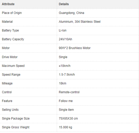Select the 90W*2 Brushless Motor text
Screen dimensions: 139x133
pos(75,48)
